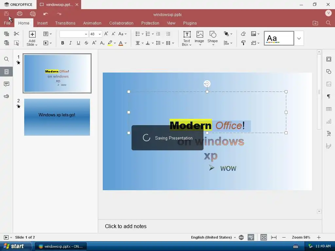Click the Print icon
This screenshot has width=335, height=251.
tap(20, 14)
